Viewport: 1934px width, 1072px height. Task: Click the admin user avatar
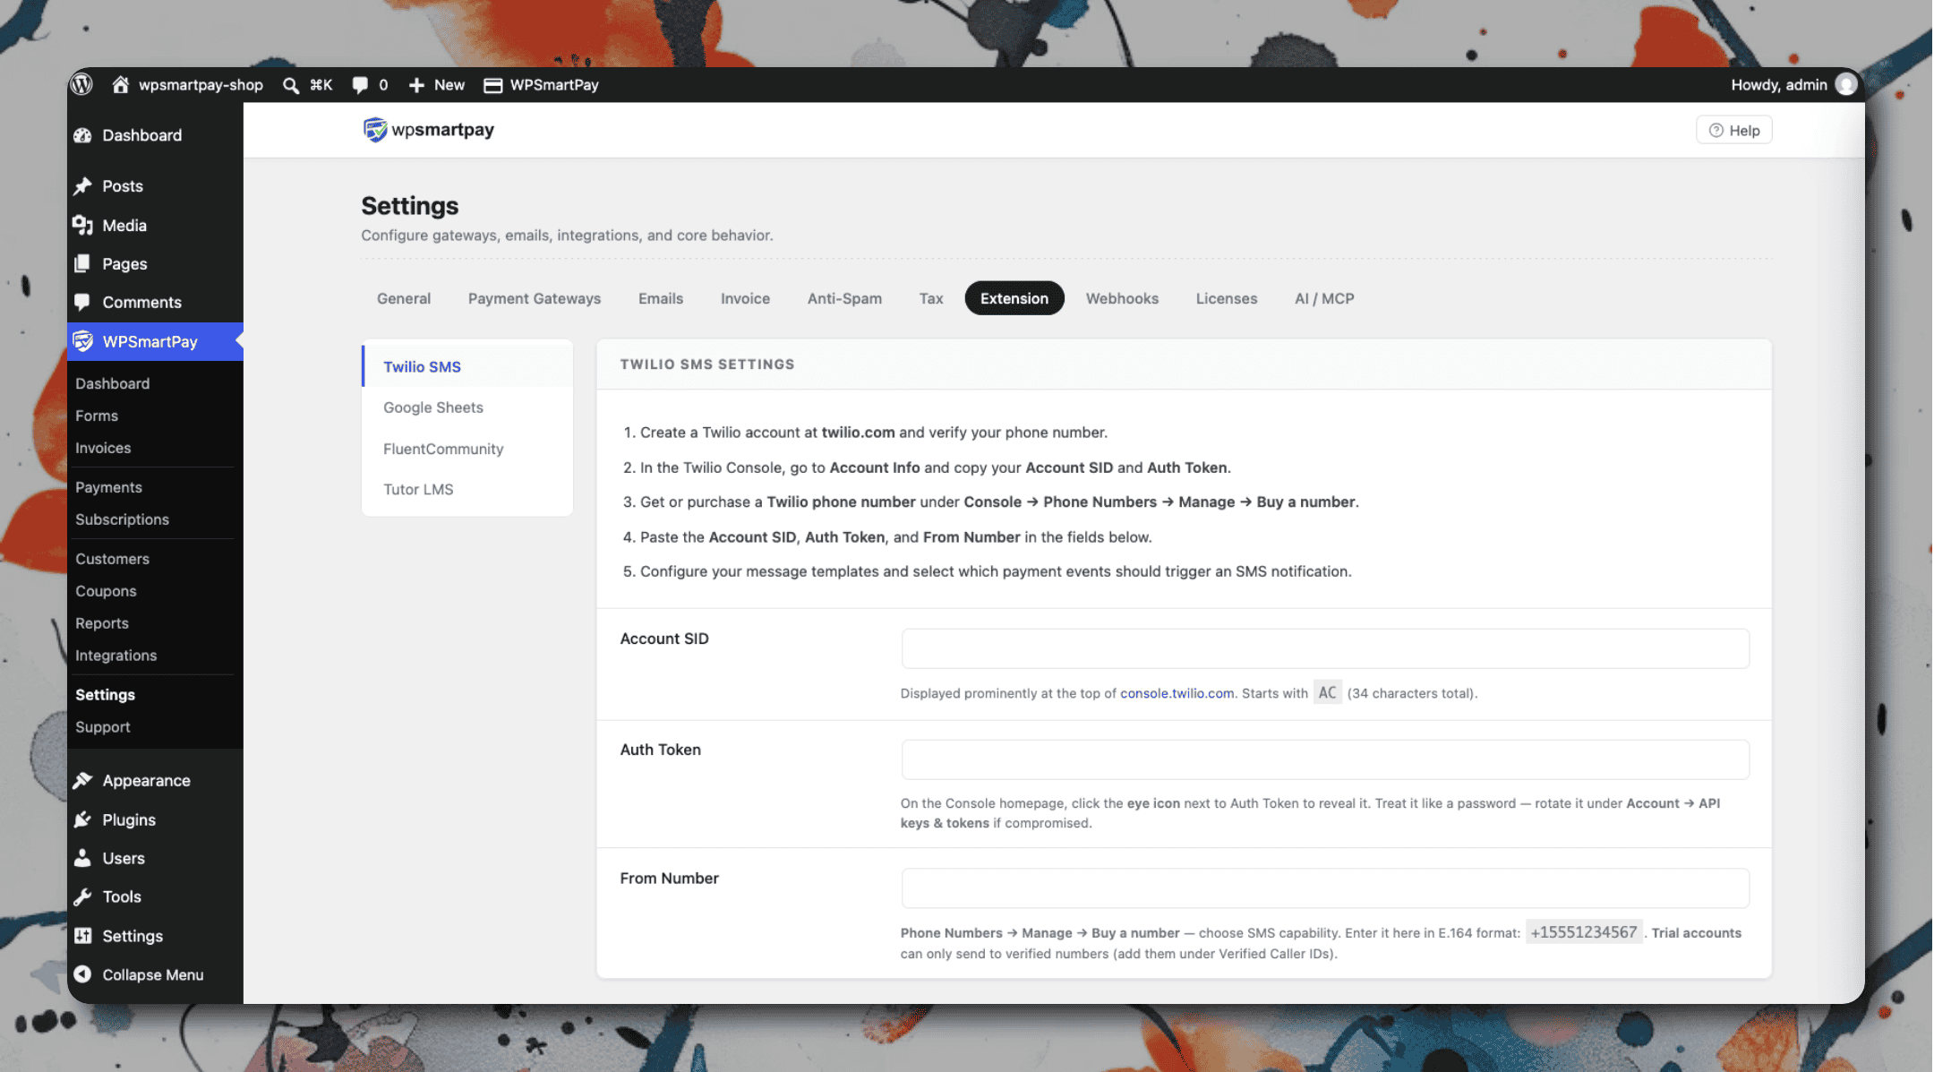tap(1845, 84)
